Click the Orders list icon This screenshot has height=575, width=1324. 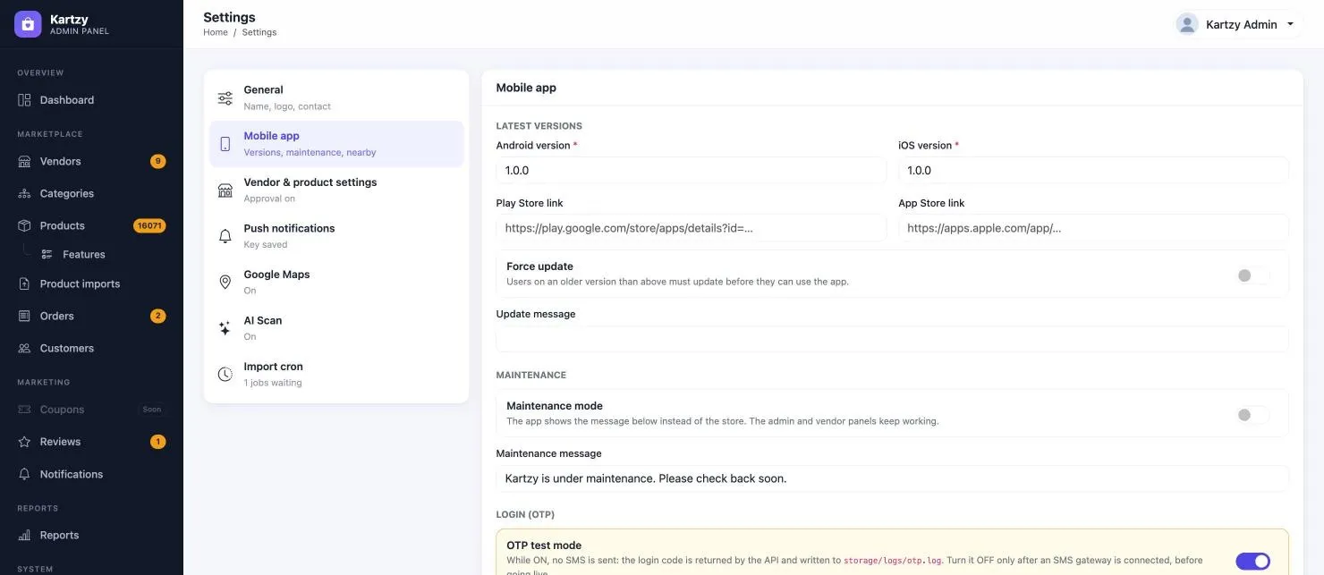click(x=24, y=316)
